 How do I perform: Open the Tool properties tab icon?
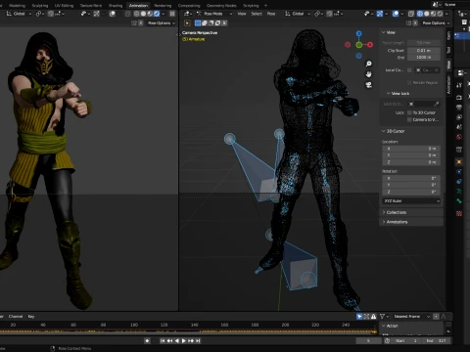[459, 86]
